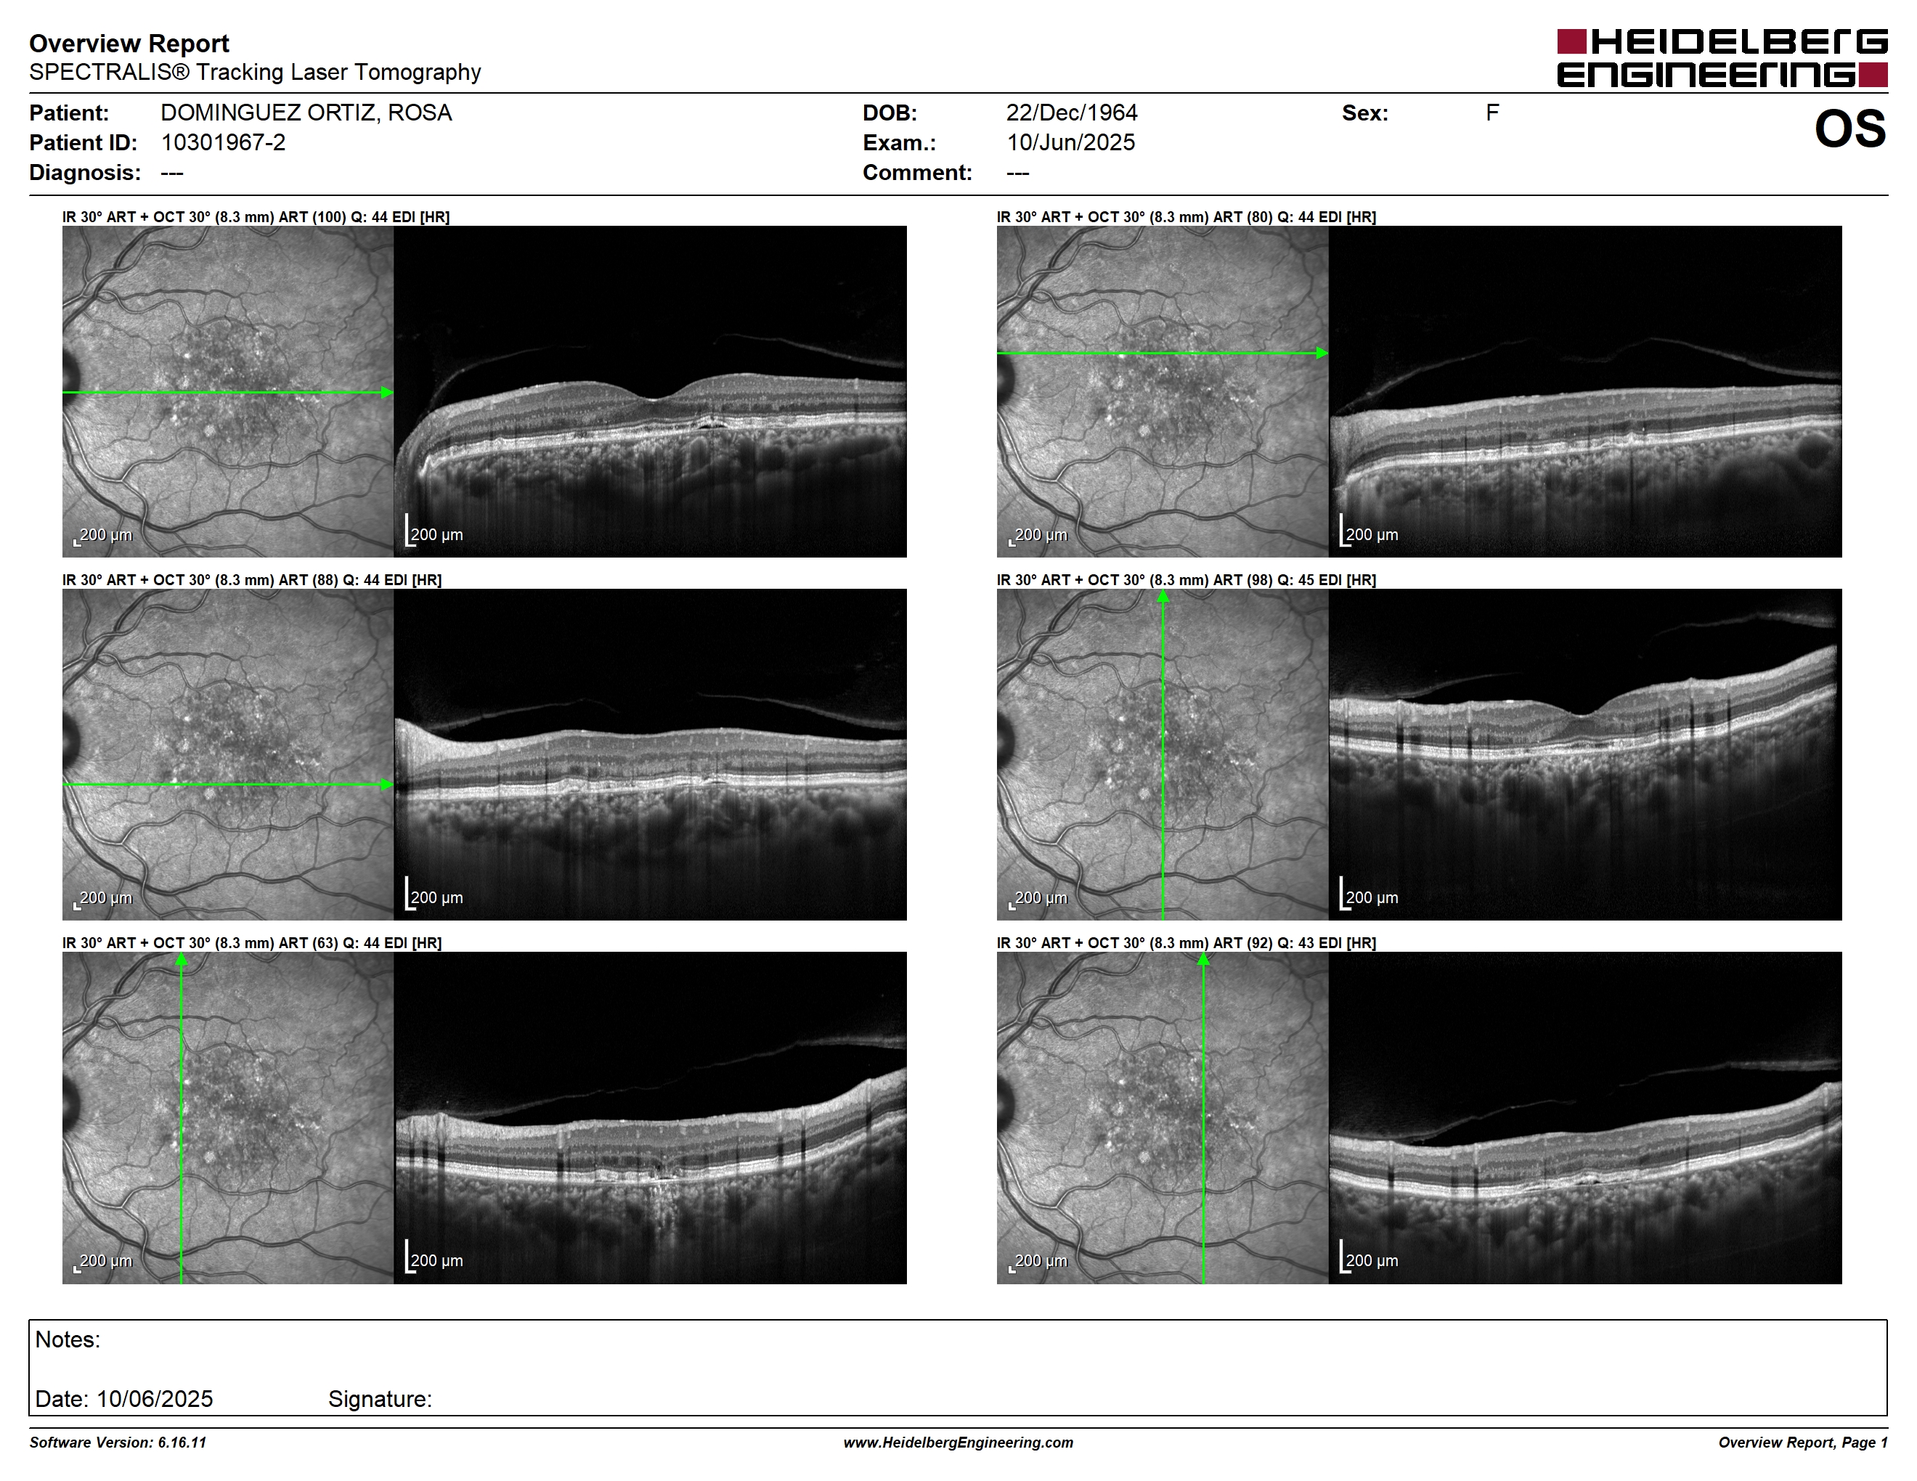Click the ART (88) scan caption
The width and height of the screenshot is (1917, 1481).
252,580
